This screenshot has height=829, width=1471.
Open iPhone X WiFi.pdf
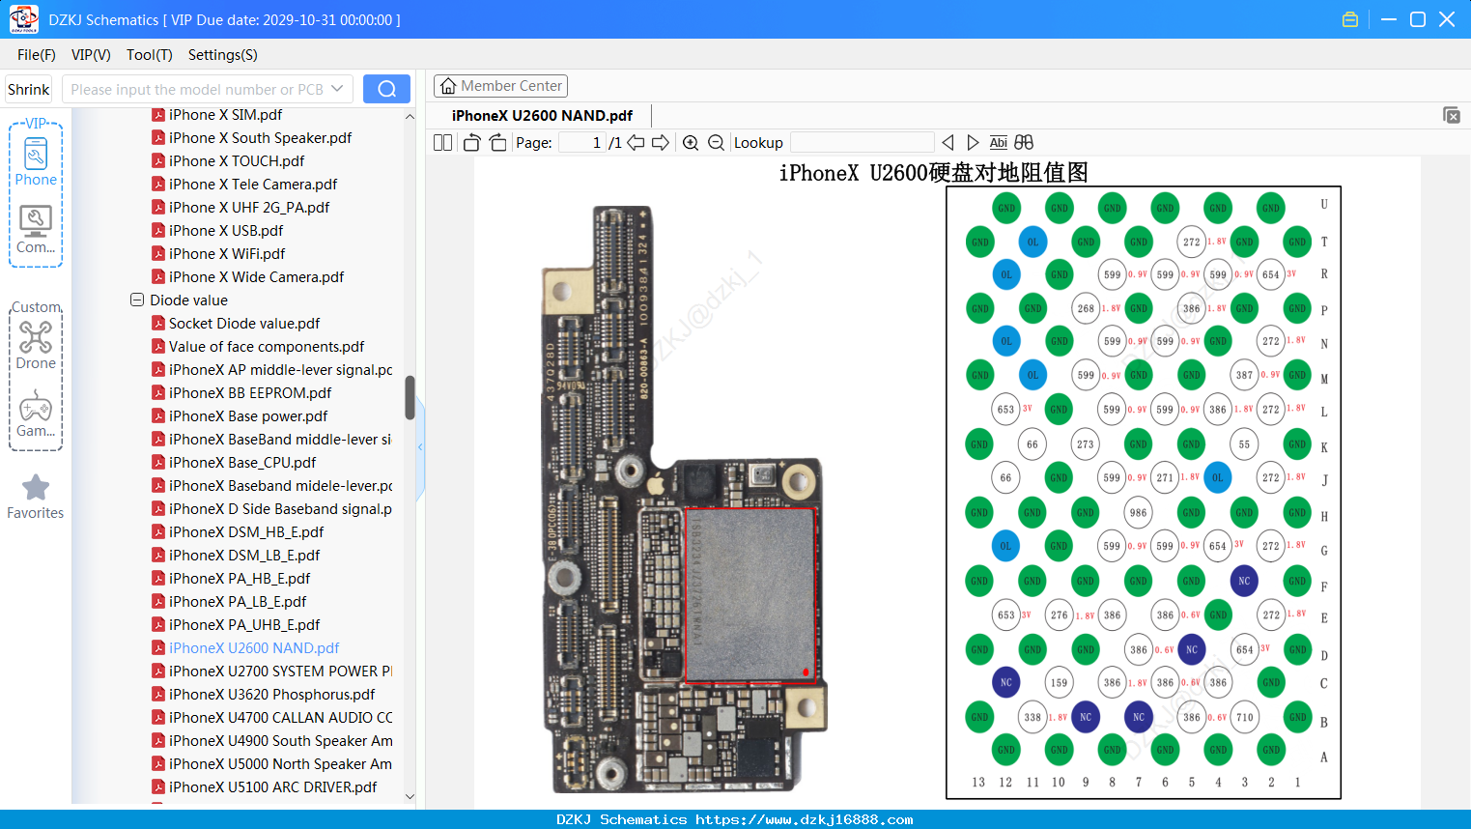(x=227, y=254)
